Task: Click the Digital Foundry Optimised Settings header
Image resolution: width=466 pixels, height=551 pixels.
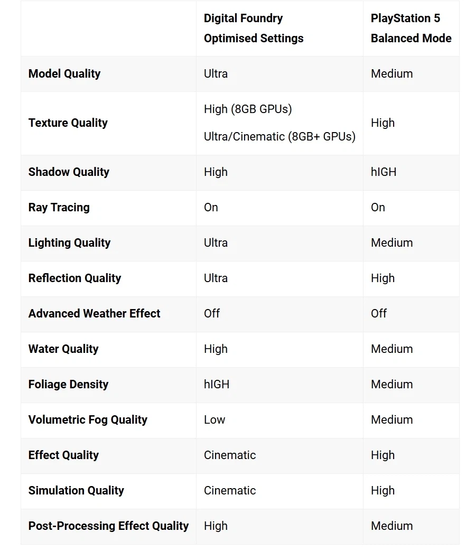Action: pos(254,29)
